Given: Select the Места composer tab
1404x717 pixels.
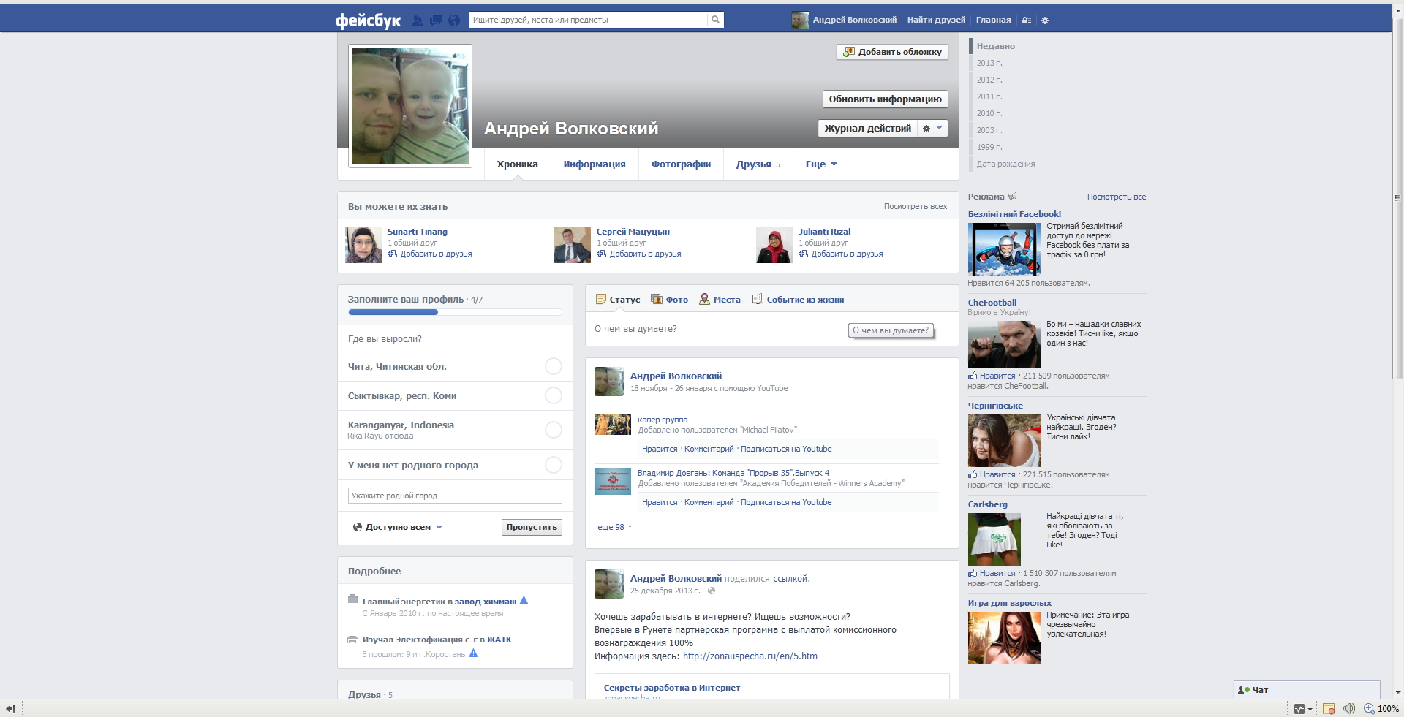Looking at the screenshot, I should pos(720,300).
